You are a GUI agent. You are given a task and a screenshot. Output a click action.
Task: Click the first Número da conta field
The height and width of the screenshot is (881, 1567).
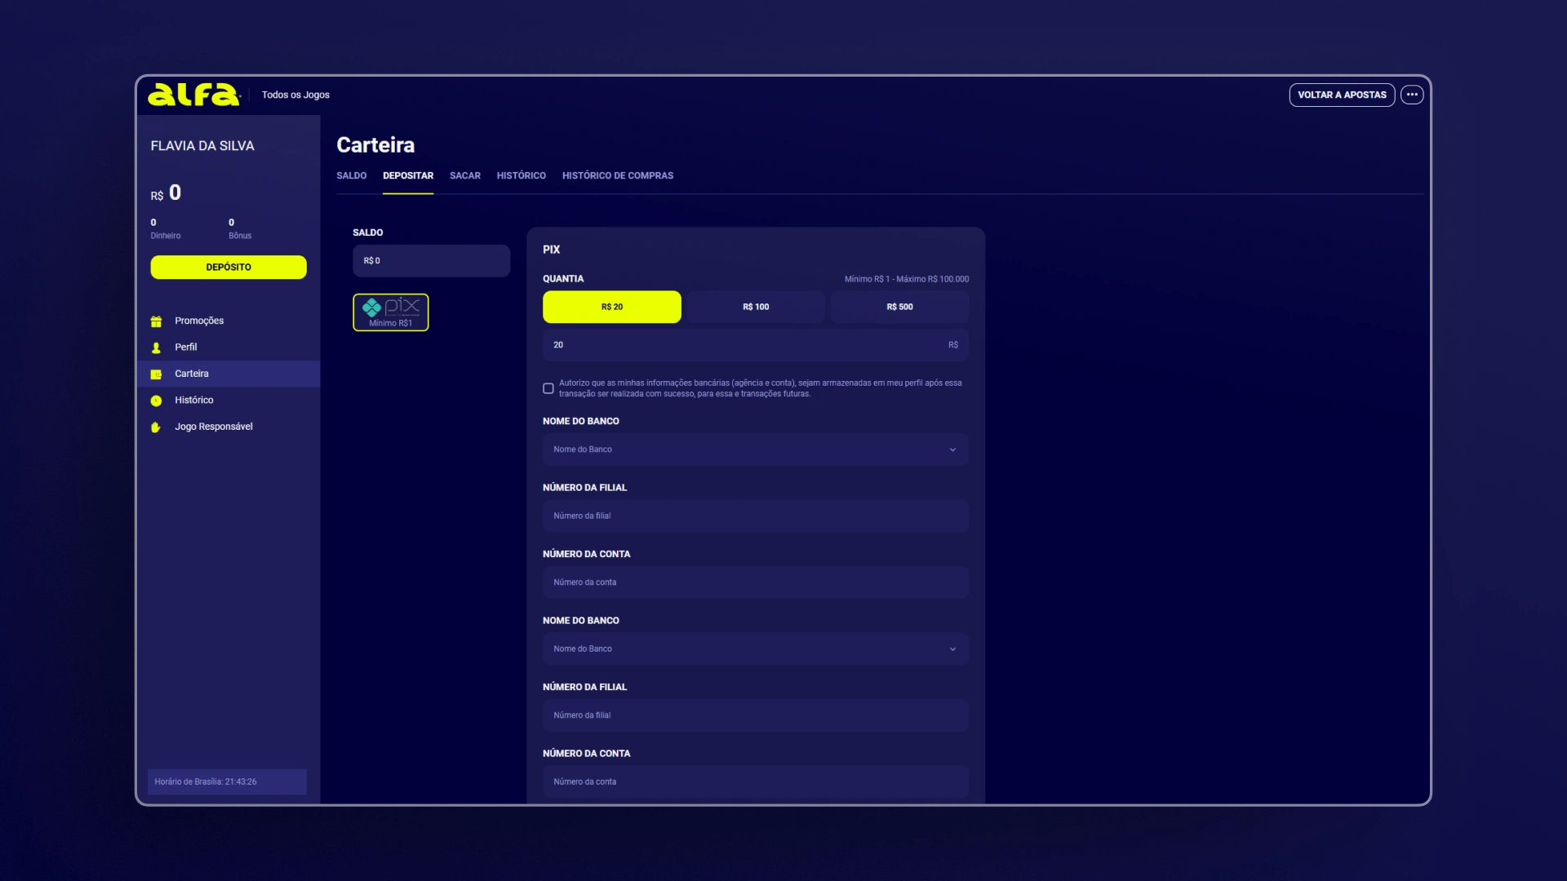click(755, 582)
